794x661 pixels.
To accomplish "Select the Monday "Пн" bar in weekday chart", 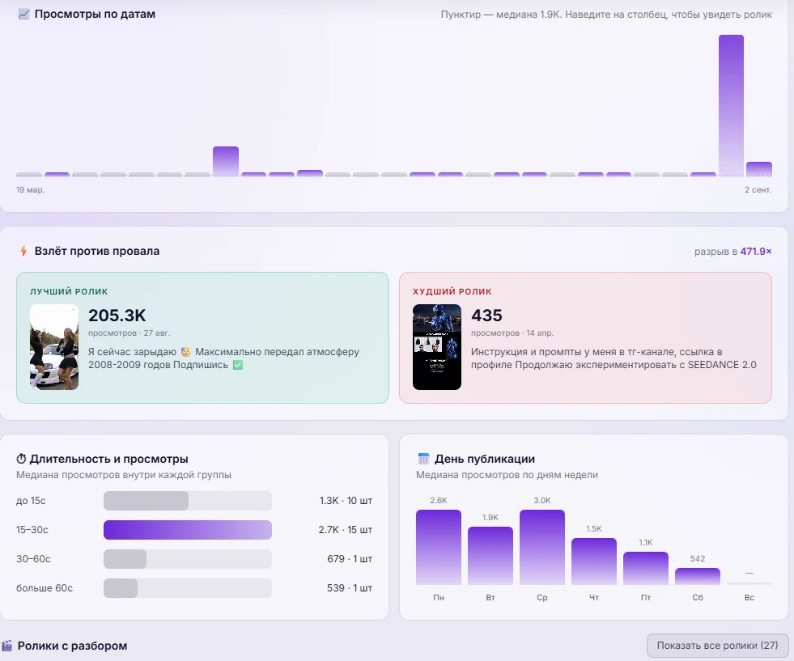I will point(439,547).
